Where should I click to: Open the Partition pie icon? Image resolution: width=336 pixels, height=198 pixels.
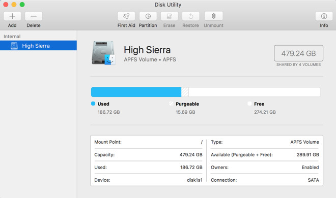(148, 16)
